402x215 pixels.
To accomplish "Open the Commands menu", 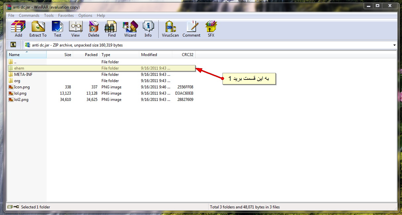I will [29, 15].
